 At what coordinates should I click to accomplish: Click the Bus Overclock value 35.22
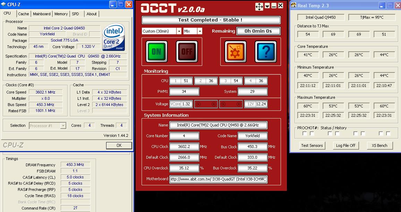[253, 168]
